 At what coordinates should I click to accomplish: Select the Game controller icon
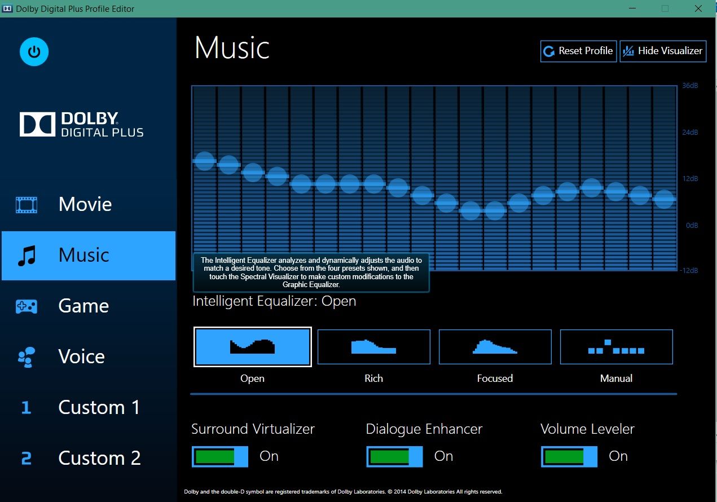tap(26, 306)
